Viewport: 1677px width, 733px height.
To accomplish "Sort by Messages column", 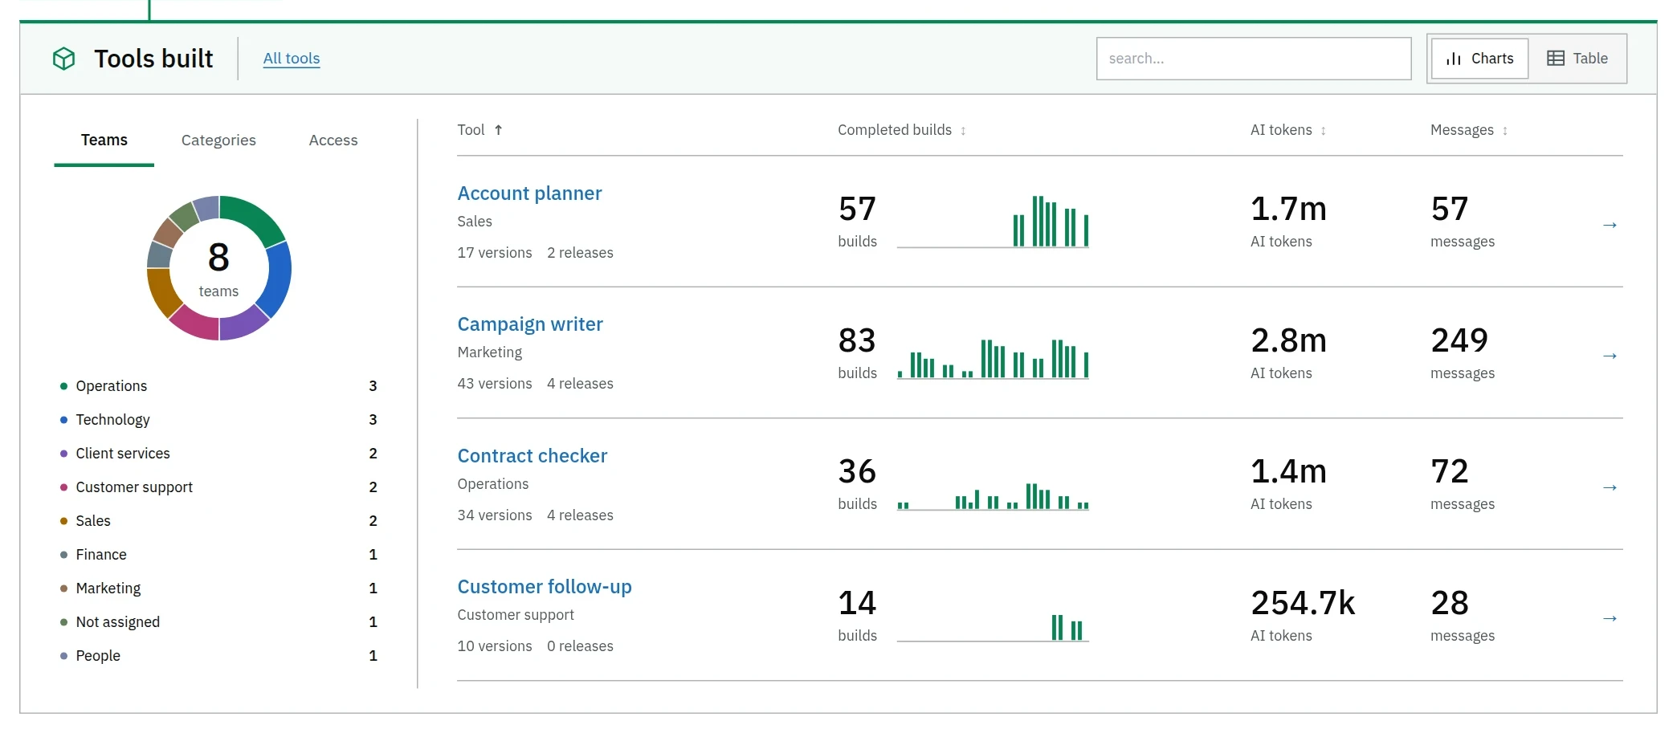I will 1469,130.
